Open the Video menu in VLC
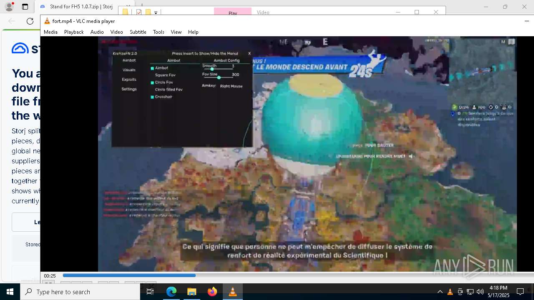Image resolution: width=534 pixels, height=300 pixels. 116,32
